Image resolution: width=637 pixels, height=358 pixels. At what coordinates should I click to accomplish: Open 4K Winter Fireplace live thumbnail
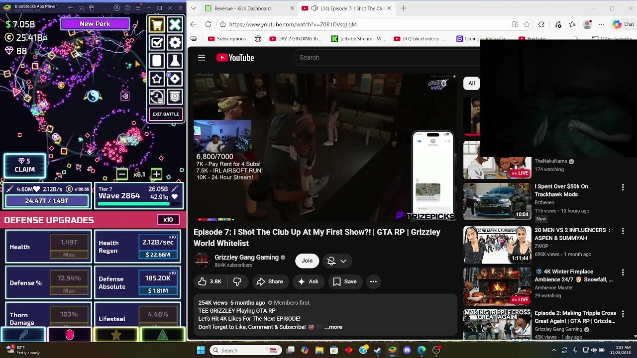[497, 286]
